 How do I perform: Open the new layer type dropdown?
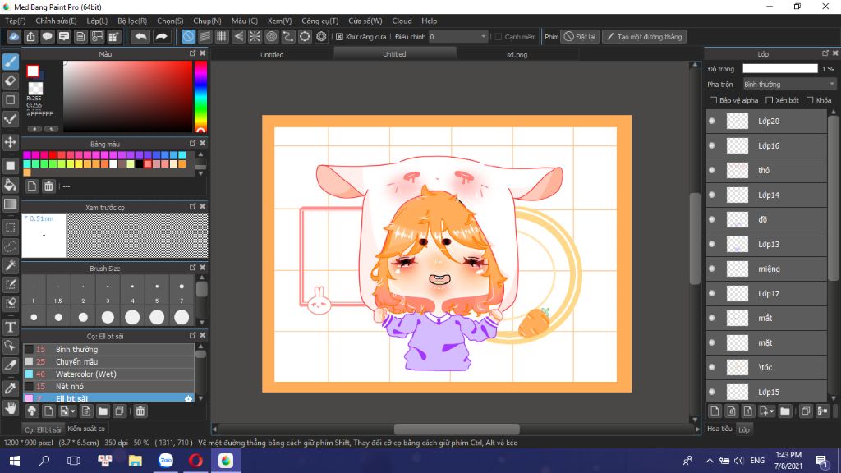tap(772, 411)
